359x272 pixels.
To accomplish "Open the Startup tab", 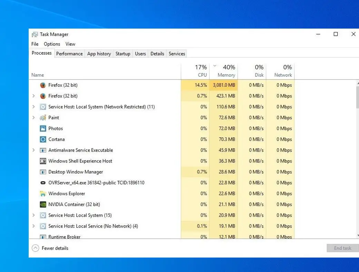I will pyautogui.click(x=123, y=54).
